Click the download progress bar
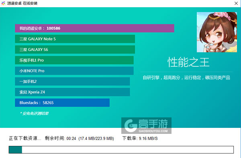 [x=121, y=150]
